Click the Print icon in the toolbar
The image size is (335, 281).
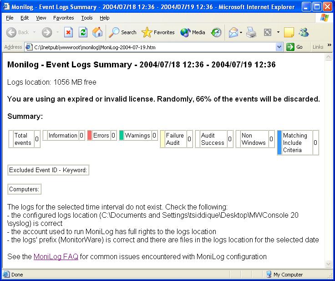tap(251, 32)
